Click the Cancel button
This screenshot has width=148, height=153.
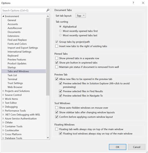coord(136,147)
